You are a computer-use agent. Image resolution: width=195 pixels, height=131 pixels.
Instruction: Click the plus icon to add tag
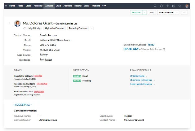coord(92,28)
